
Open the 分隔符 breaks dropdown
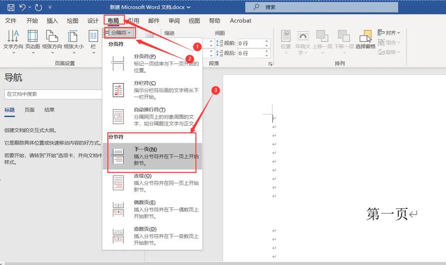pyautogui.click(x=119, y=33)
